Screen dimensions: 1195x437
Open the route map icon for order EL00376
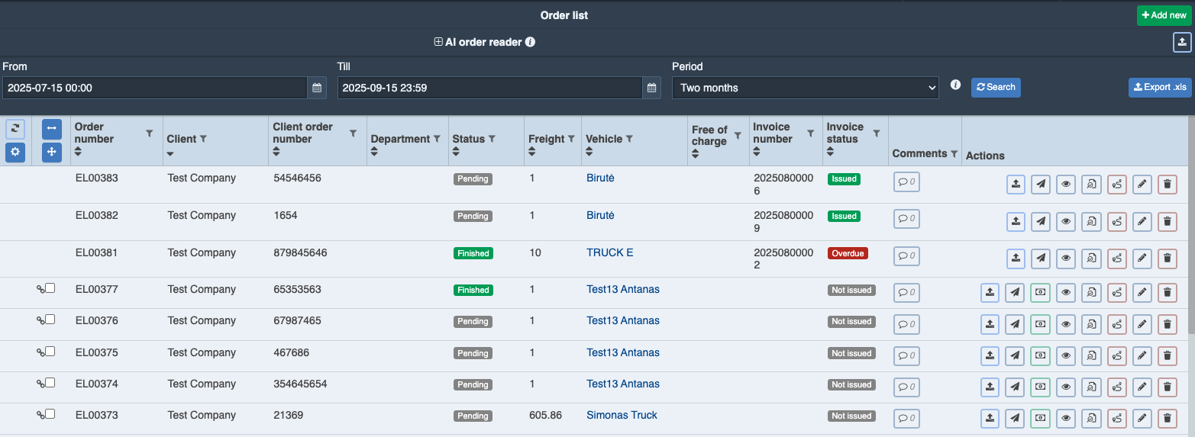1116,324
